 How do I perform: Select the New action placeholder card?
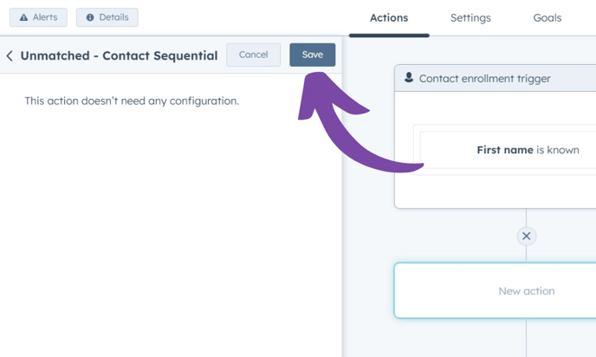526,291
